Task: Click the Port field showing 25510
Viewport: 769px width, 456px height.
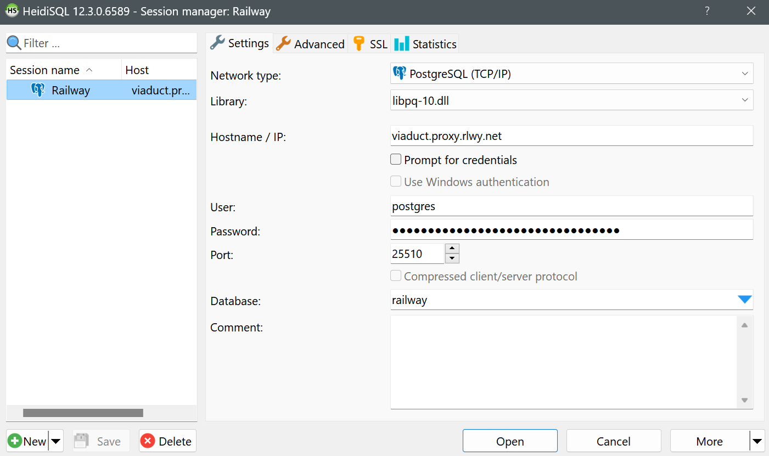Action: tap(417, 254)
